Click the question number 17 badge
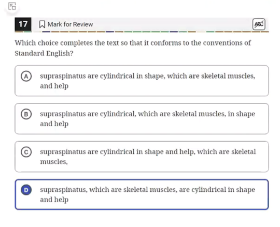Image resolution: width=280 pixels, height=227 pixels. 23,24
